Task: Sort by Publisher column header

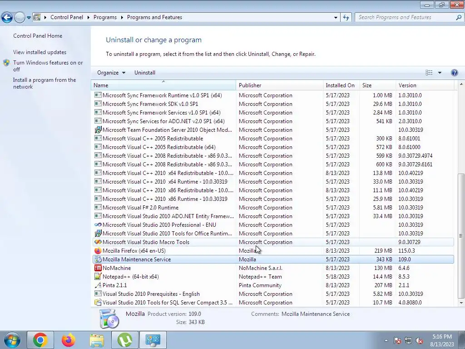Action: click(x=279, y=85)
